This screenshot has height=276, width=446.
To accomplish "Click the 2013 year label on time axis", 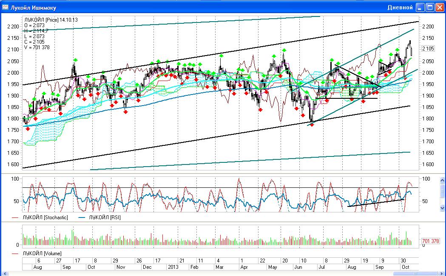I will click(x=173, y=267).
